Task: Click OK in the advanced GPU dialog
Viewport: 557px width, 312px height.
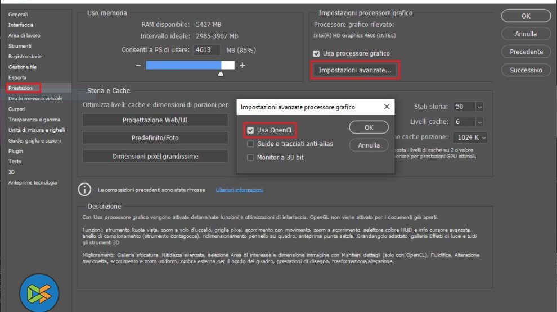Action: tap(369, 127)
